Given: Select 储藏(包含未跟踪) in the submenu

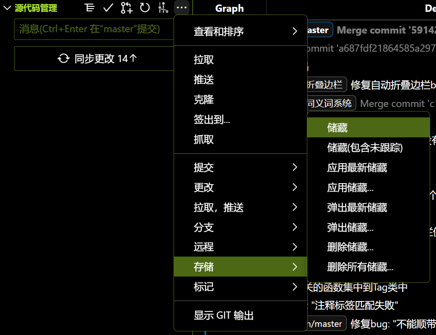Looking at the screenshot, I should coord(365,148).
